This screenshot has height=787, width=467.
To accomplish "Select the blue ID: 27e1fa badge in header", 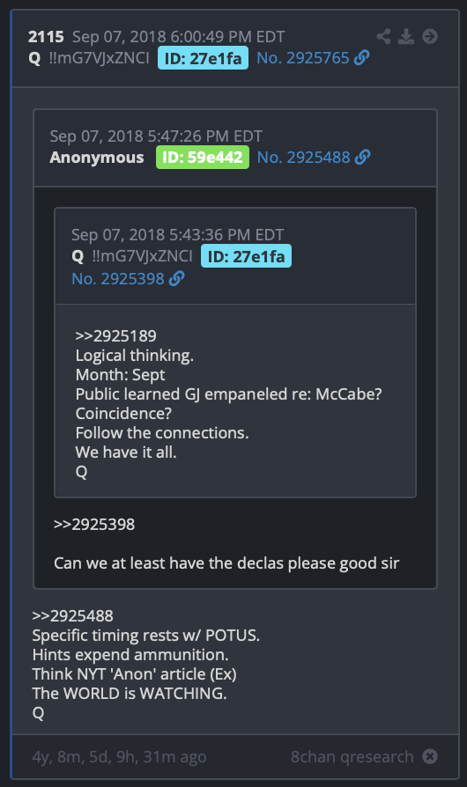I will point(203,58).
